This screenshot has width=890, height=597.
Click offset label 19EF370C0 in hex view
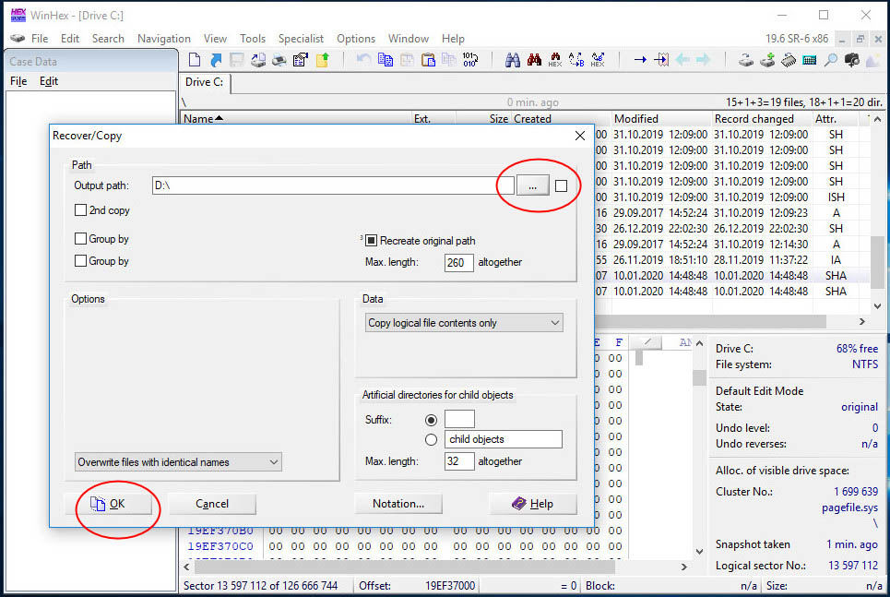coord(220,546)
